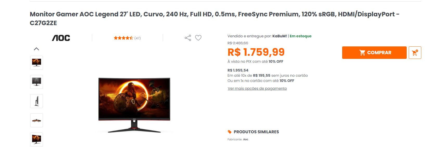Click the COMPRAR button
This screenshot has height=147, width=440.
[x=374, y=53]
